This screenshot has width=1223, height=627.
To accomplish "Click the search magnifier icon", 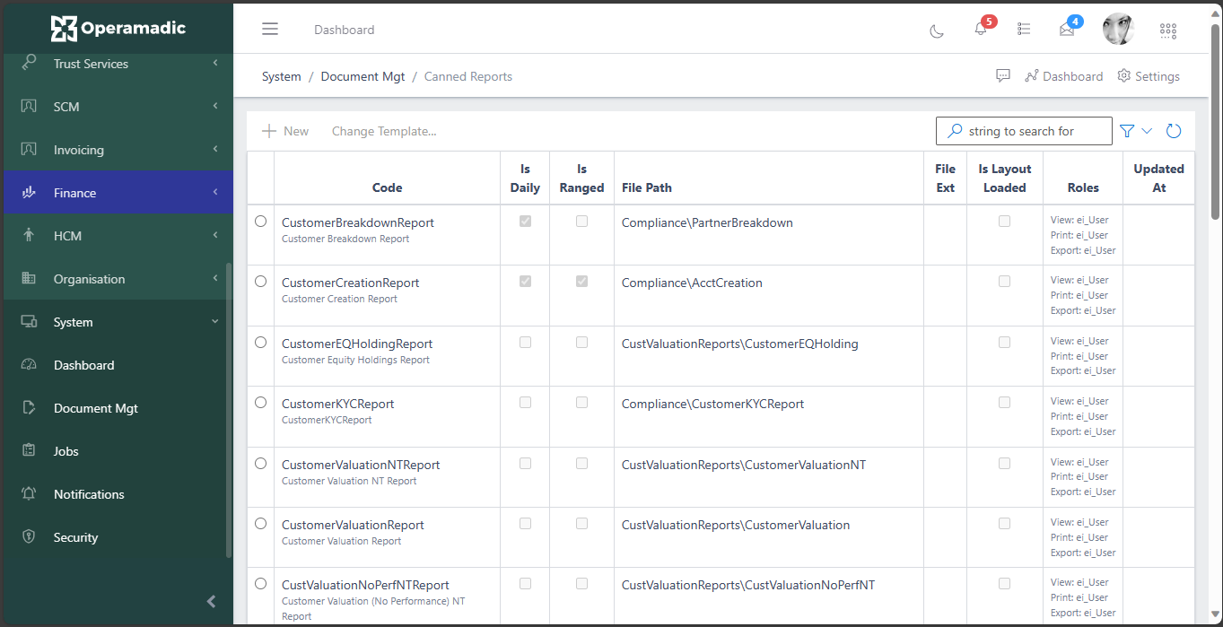I will click(x=955, y=131).
